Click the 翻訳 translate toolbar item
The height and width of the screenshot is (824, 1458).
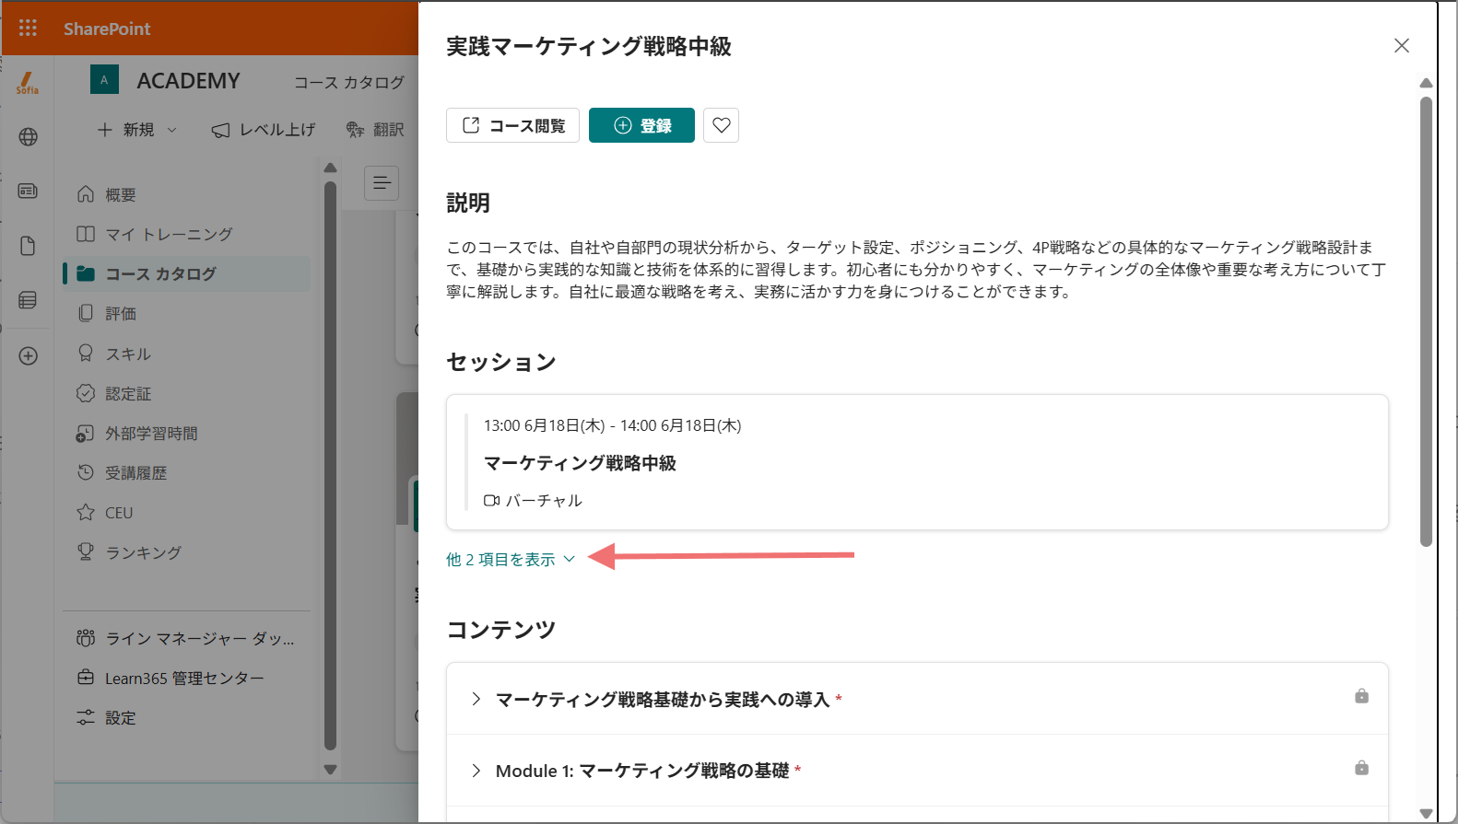(x=375, y=130)
